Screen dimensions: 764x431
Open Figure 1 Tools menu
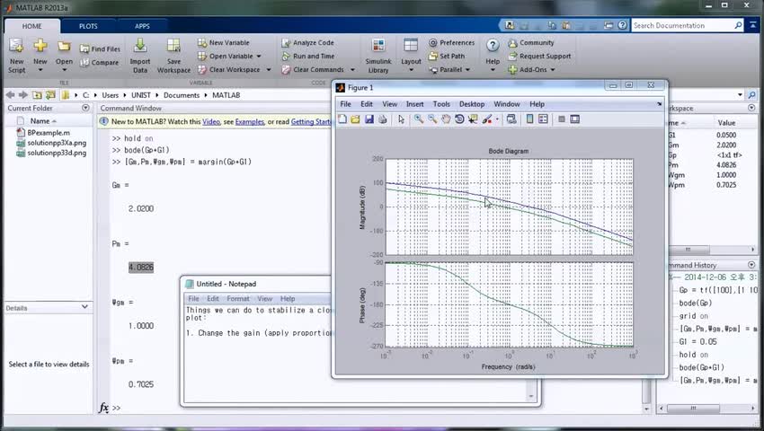[x=441, y=104]
